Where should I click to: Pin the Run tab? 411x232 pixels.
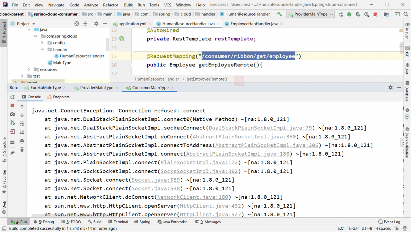[12, 153]
